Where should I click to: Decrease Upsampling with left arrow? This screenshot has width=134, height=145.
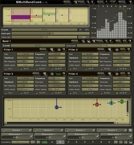[x=25, y=142]
